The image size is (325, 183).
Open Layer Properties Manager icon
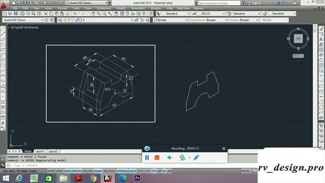click(60, 20)
